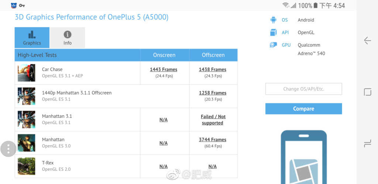Tap the Compare button
Image resolution: width=378 pixels, height=184 pixels.
(303, 109)
